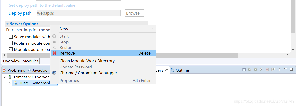Click Set deploy path to default link

pos(42,5)
